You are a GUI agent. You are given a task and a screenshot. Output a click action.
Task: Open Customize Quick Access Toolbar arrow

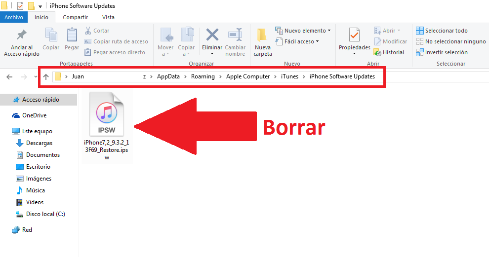click(x=40, y=6)
